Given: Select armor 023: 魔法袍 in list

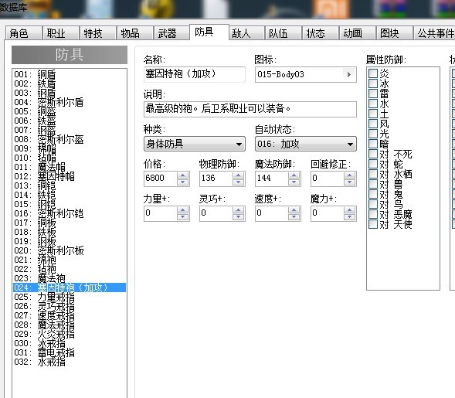Looking at the screenshot, I should tap(70, 278).
